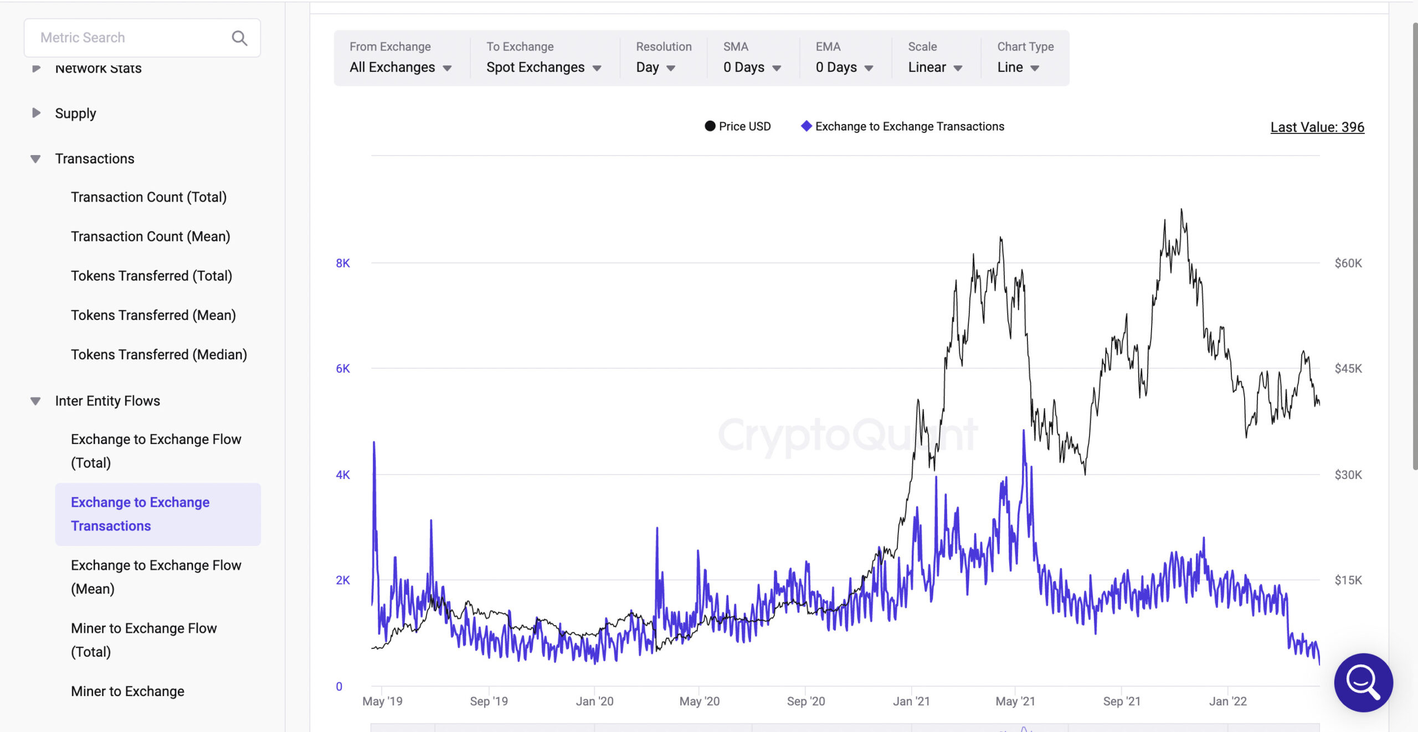The width and height of the screenshot is (1418, 732).
Task: Select Tokens Transferred (Median) metric
Action: [159, 354]
